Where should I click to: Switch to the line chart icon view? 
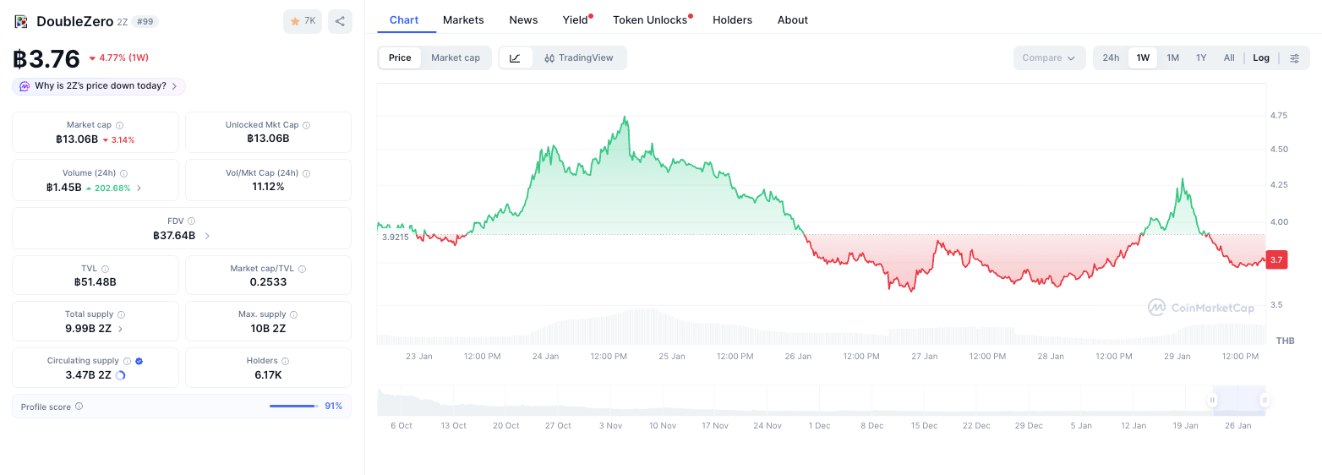pos(515,57)
